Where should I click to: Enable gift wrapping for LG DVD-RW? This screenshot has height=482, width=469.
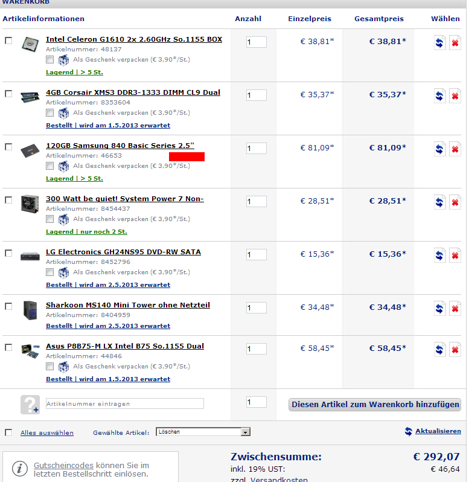coord(49,272)
